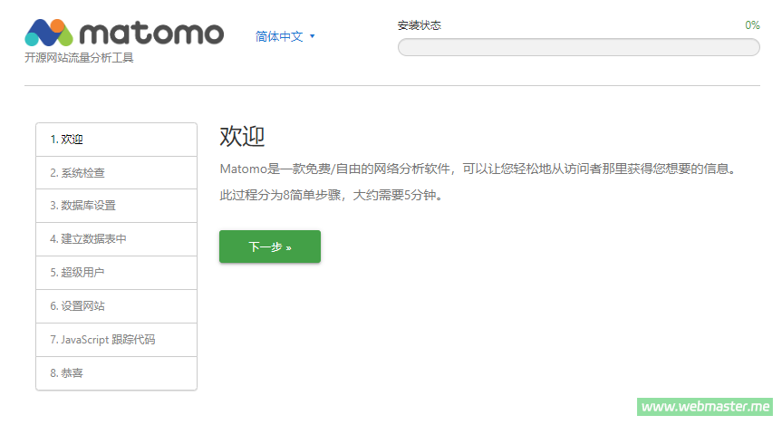Viewport: 782px width, 425px height.
Task: Select step 7. JavaScript 跟踪代码
Action: [117, 339]
